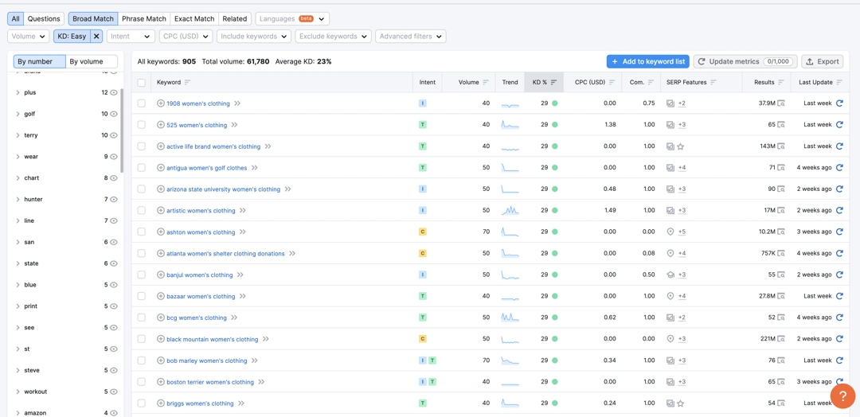The image size is (860, 417).
Task: Sort by Com. column icon
Action: [x=651, y=82]
